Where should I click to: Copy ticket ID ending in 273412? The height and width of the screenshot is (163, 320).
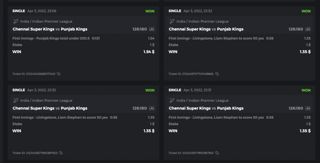tap(59, 74)
